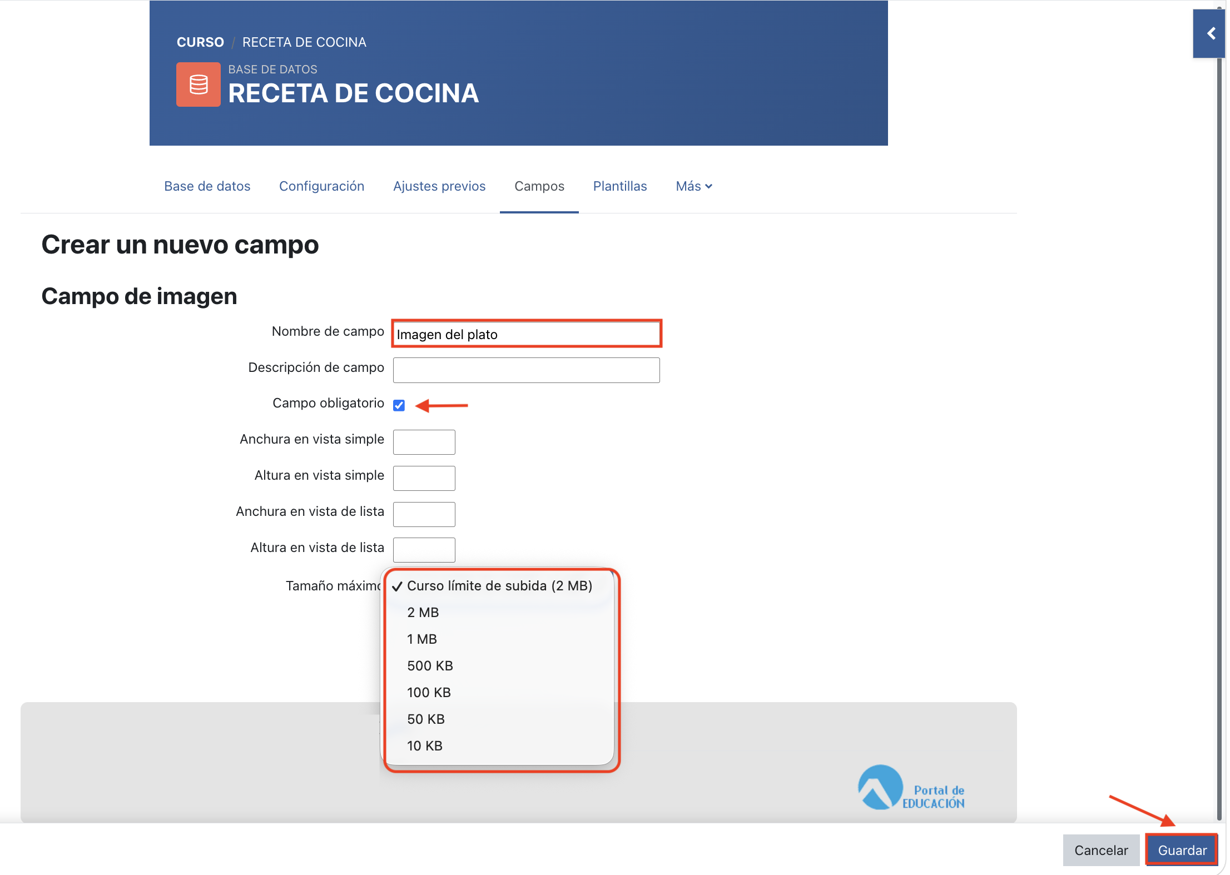The height and width of the screenshot is (875, 1230).
Task: Open the Base de datos tab
Action: [x=207, y=186]
